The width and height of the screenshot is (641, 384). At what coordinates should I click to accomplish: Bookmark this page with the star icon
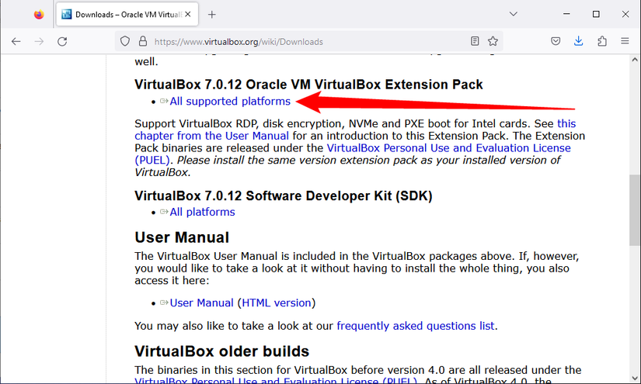tap(493, 41)
